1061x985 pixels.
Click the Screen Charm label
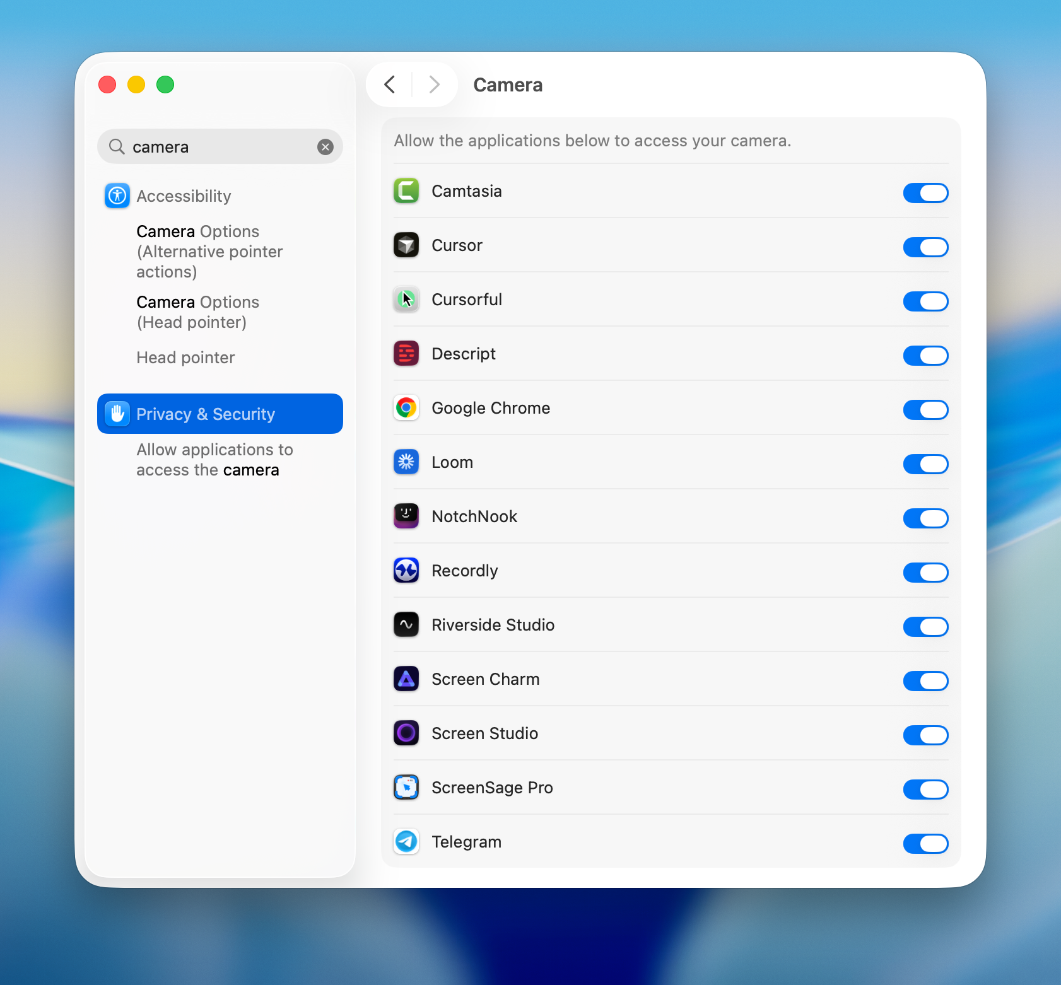click(486, 679)
